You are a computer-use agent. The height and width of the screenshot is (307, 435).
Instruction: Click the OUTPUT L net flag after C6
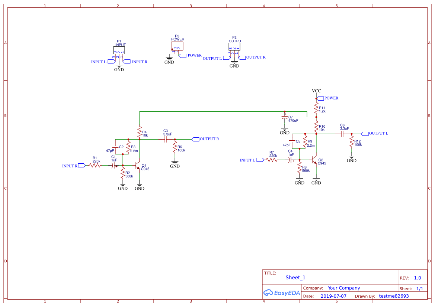[x=365, y=133]
